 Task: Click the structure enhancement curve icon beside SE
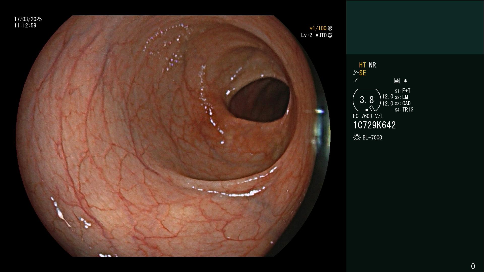(x=356, y=73)
